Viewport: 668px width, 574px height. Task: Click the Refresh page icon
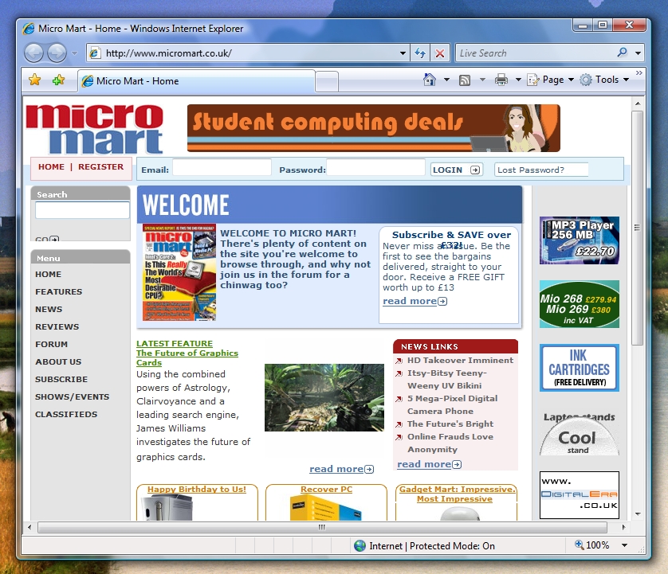(420, 53)
